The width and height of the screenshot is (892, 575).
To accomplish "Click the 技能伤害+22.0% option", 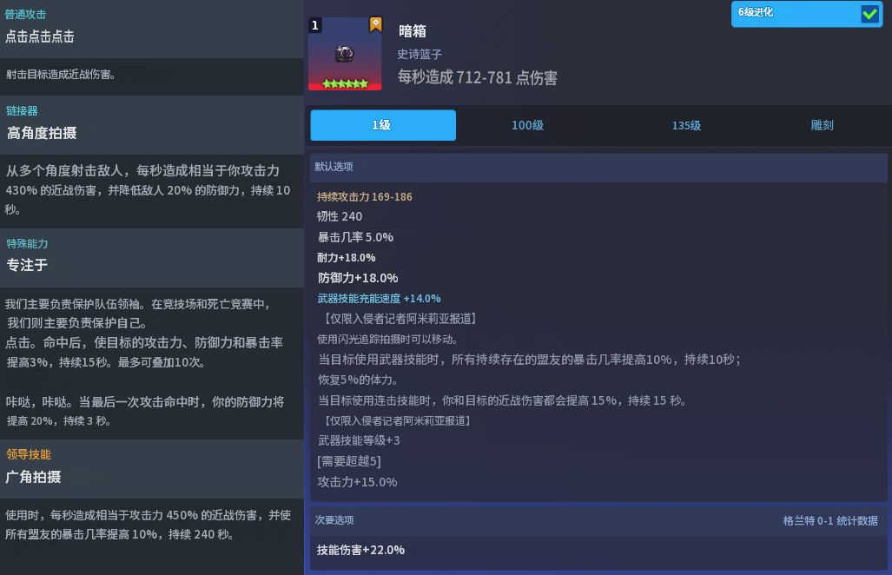I will (360, 550).
